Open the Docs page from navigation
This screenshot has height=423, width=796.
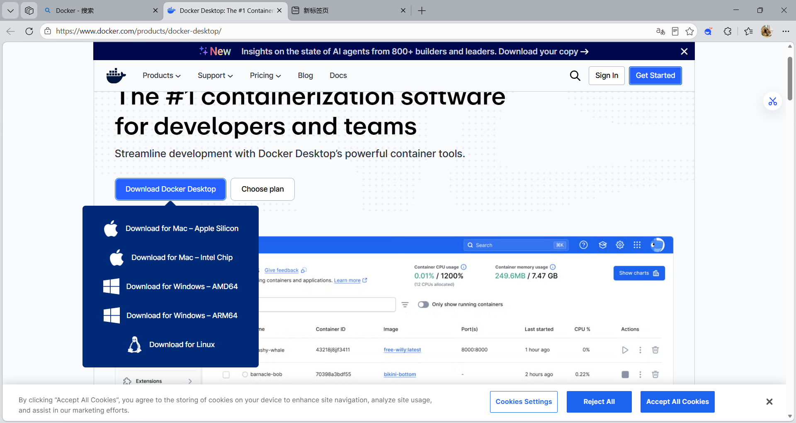338,75
